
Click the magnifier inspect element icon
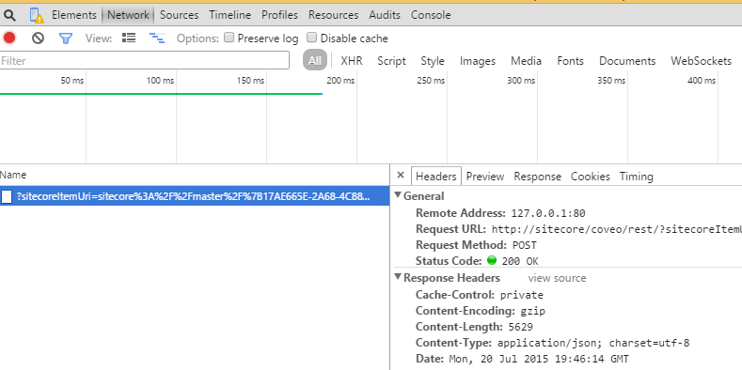click(10, 16)
